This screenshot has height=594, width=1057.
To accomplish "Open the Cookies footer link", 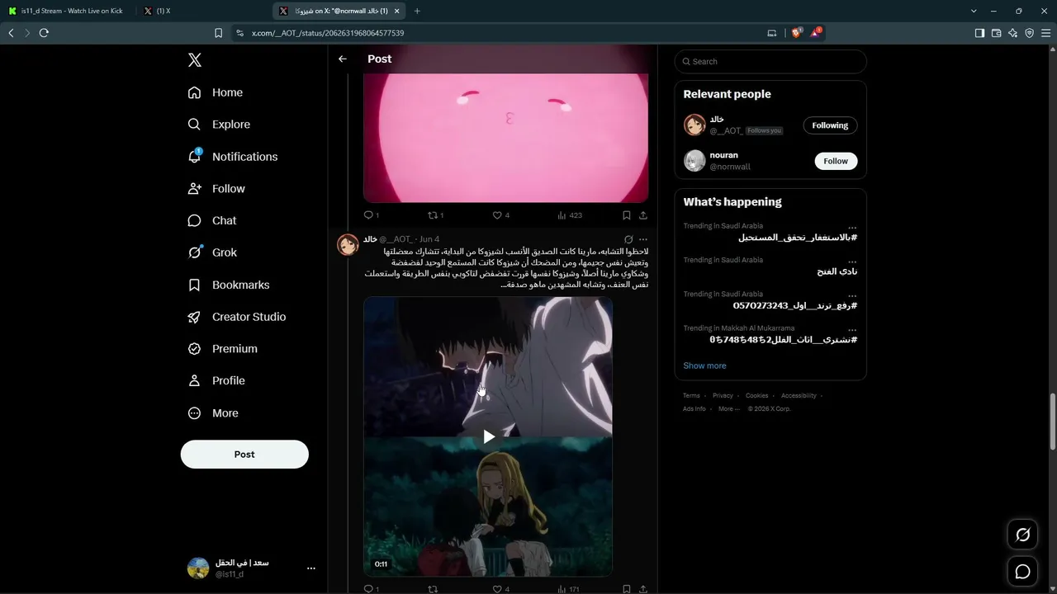I will [x=756, y=396].
